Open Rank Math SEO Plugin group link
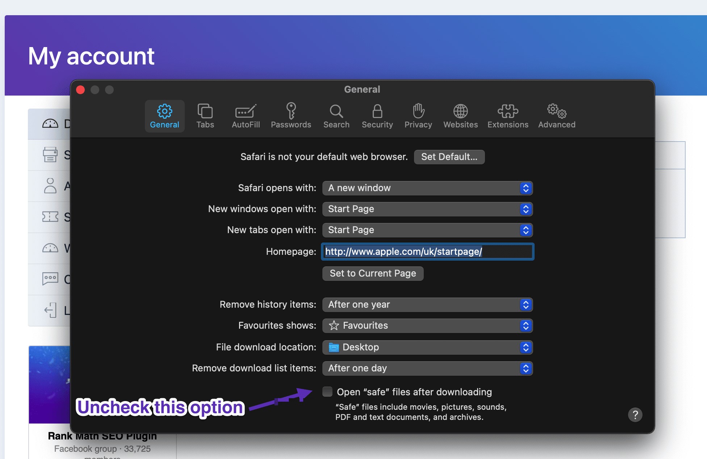707x459 pixels. 103,436
